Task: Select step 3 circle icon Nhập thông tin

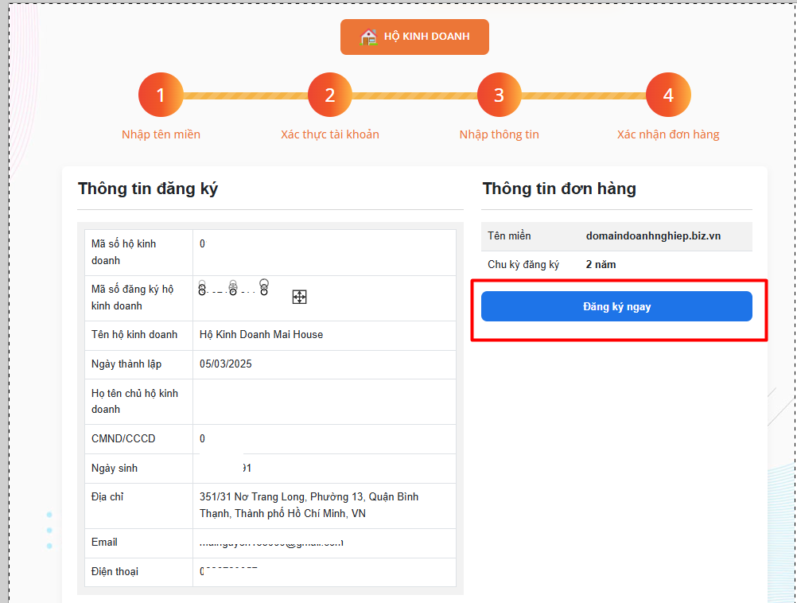Action: (499, 94)
